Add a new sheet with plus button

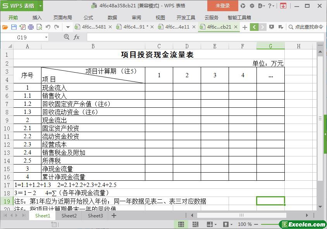coord(114,216)
